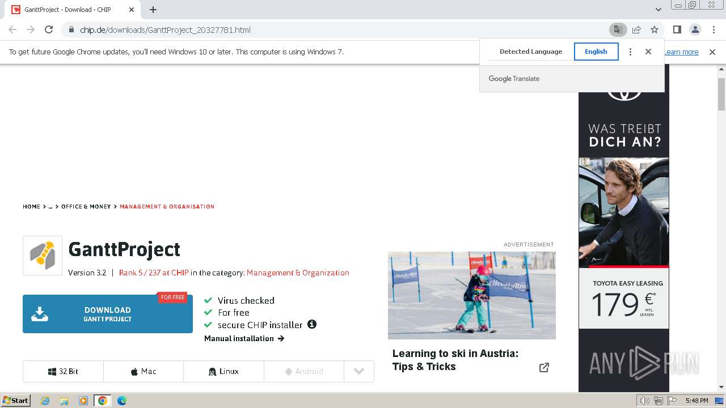Screen dimensions: 726x408
Task: Close the GanttProject CHIP tab
Action: (132, 10)
